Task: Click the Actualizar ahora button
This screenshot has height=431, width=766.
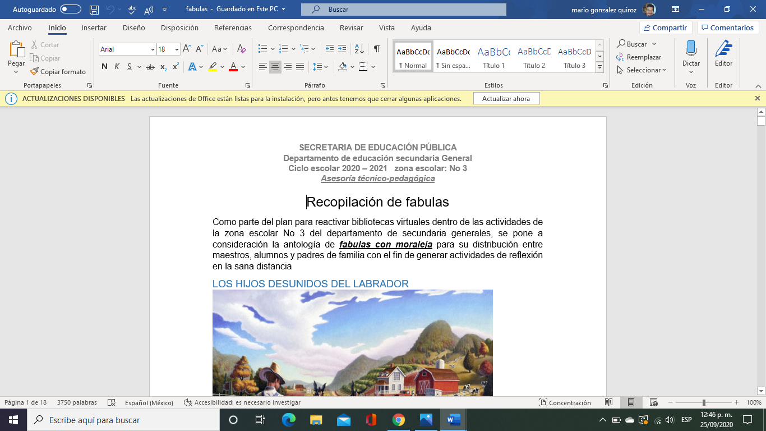Action: [506, 99]
